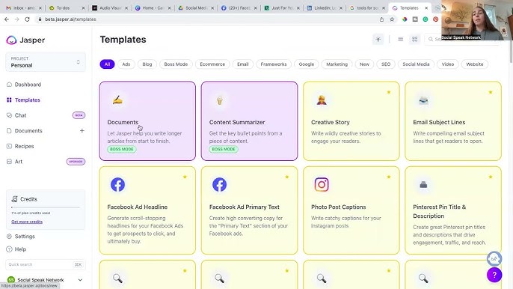The height and width of the screenshot is (289, 513).
Task: Toggle favorite star on Pinterest Pin Title
Action: point(491,177)
